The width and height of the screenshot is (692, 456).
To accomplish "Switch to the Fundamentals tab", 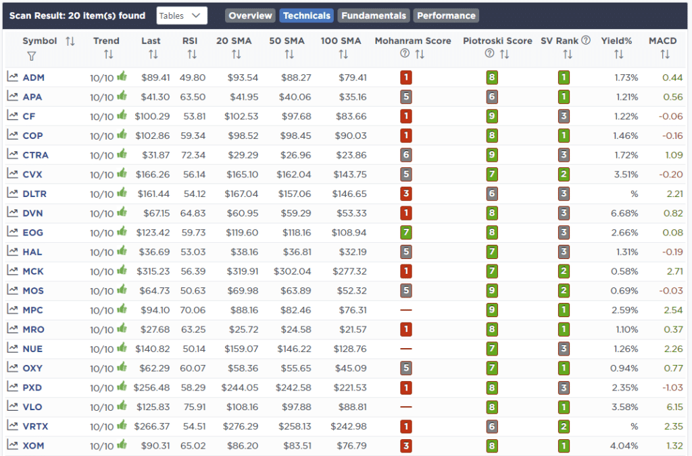I will click(x=374, y=16).
